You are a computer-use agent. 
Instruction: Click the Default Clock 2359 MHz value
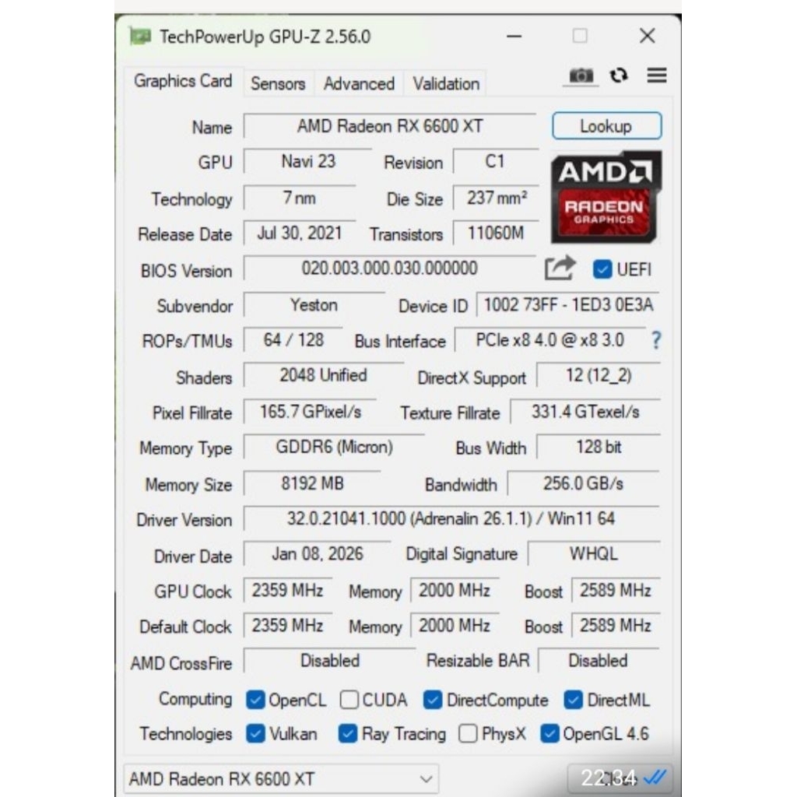[x=288, y=625]
